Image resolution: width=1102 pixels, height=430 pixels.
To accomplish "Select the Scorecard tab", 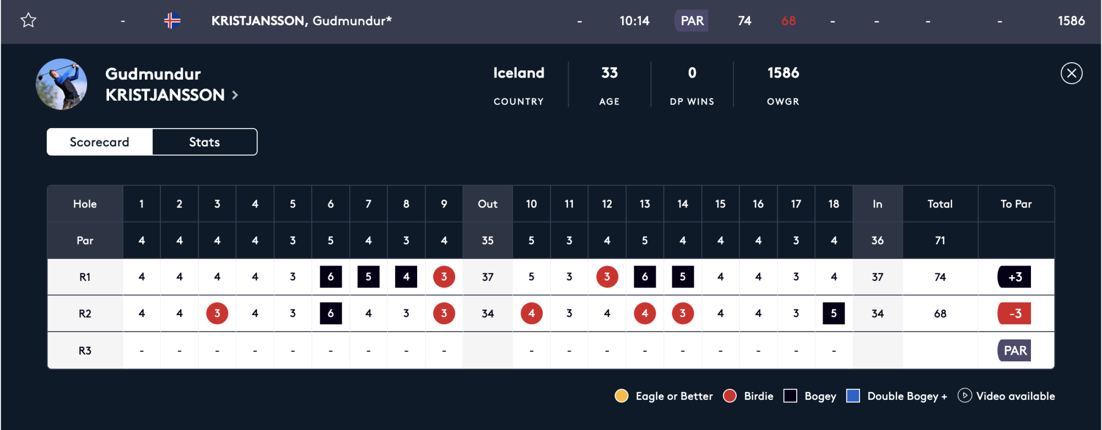I will [x=100, y=142].
